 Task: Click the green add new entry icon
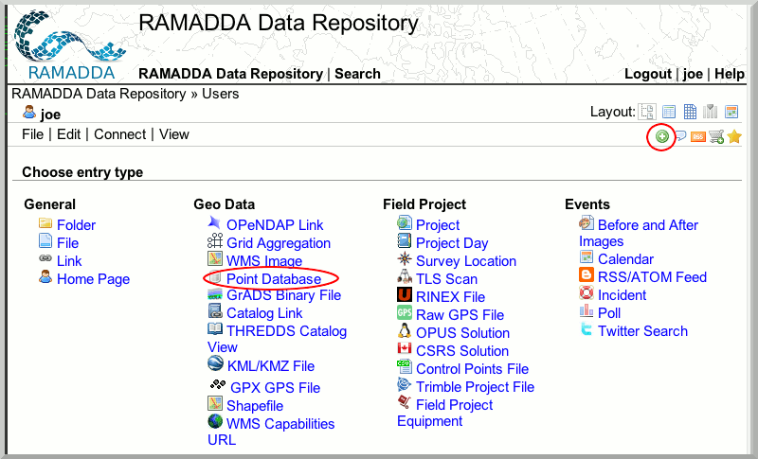tap(662, 136)
